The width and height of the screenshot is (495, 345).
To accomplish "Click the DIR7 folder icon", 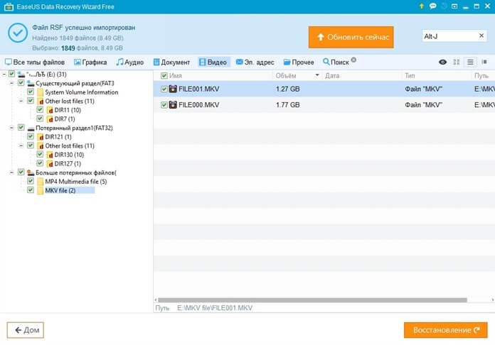I will tap(50, 119).
